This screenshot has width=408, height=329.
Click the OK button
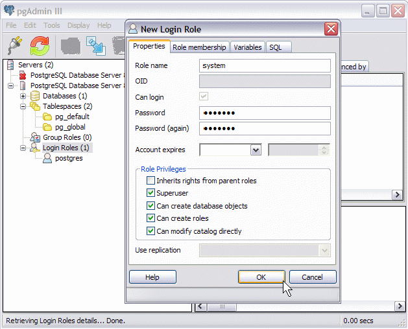(261, 277)
